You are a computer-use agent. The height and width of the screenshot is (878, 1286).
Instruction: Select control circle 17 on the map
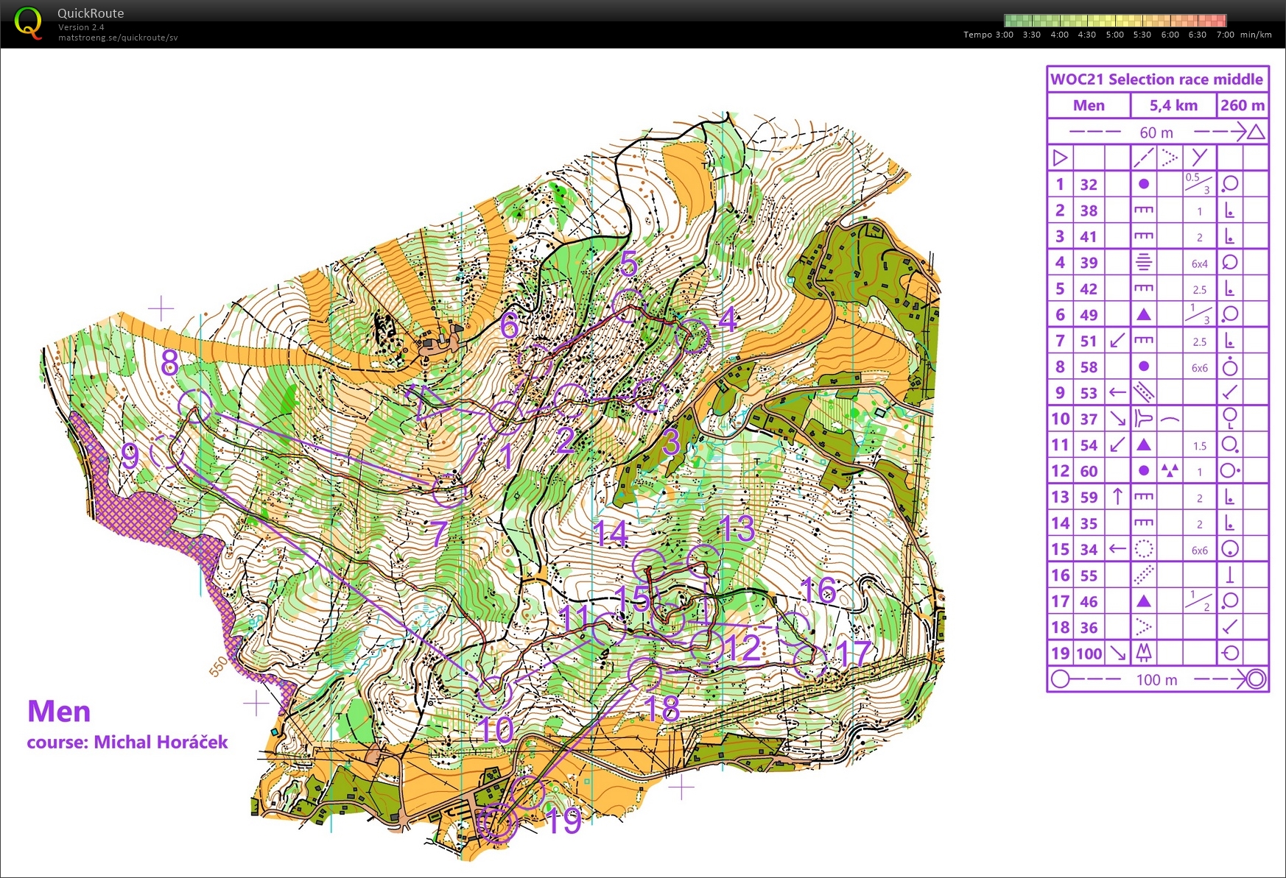(x=810, y=661)
